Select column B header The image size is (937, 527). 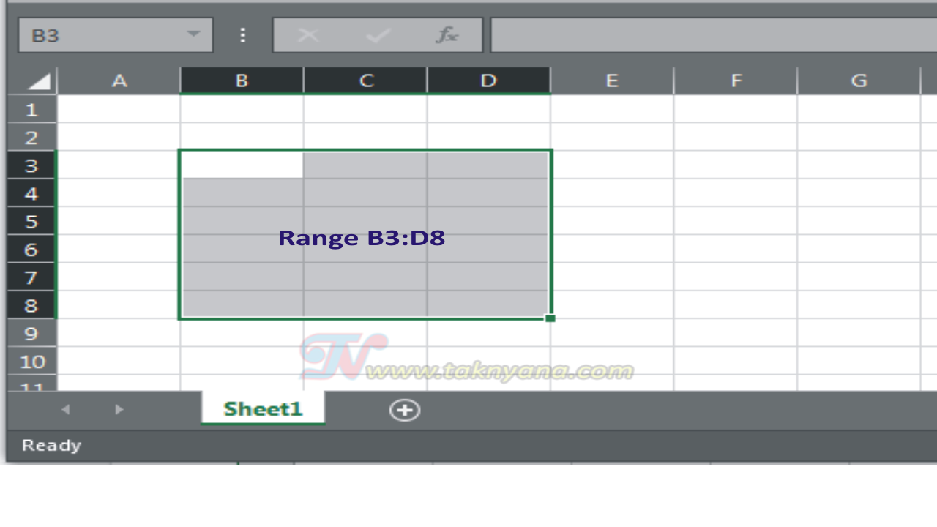tap(242, 81)
